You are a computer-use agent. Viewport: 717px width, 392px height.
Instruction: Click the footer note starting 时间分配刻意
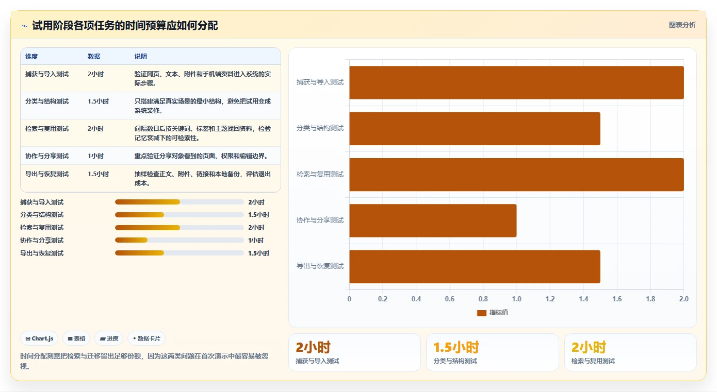tap(144, 361)
